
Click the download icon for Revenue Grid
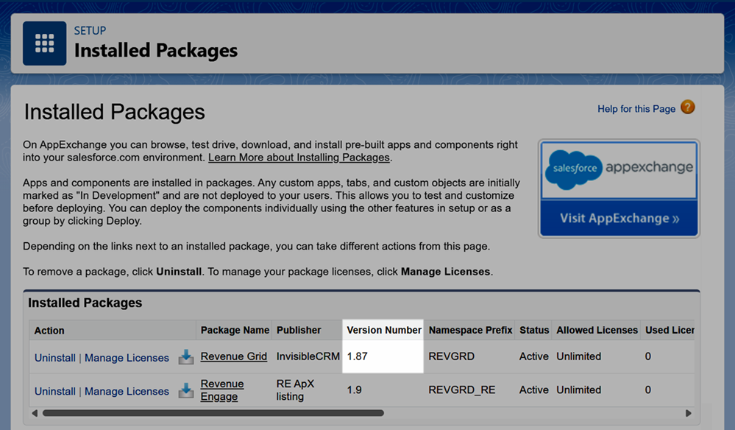tap(186, 357)
